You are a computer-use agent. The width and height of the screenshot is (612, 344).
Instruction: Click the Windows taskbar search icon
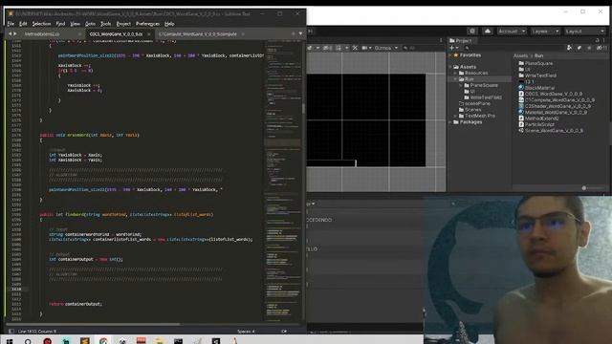click(x=28, y=341)
